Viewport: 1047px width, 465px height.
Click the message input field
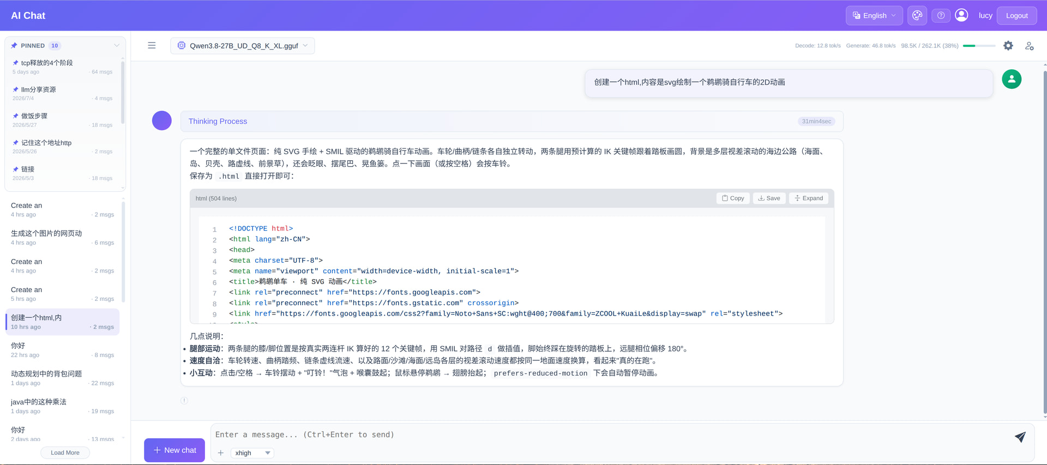click(x=611, y=434)
